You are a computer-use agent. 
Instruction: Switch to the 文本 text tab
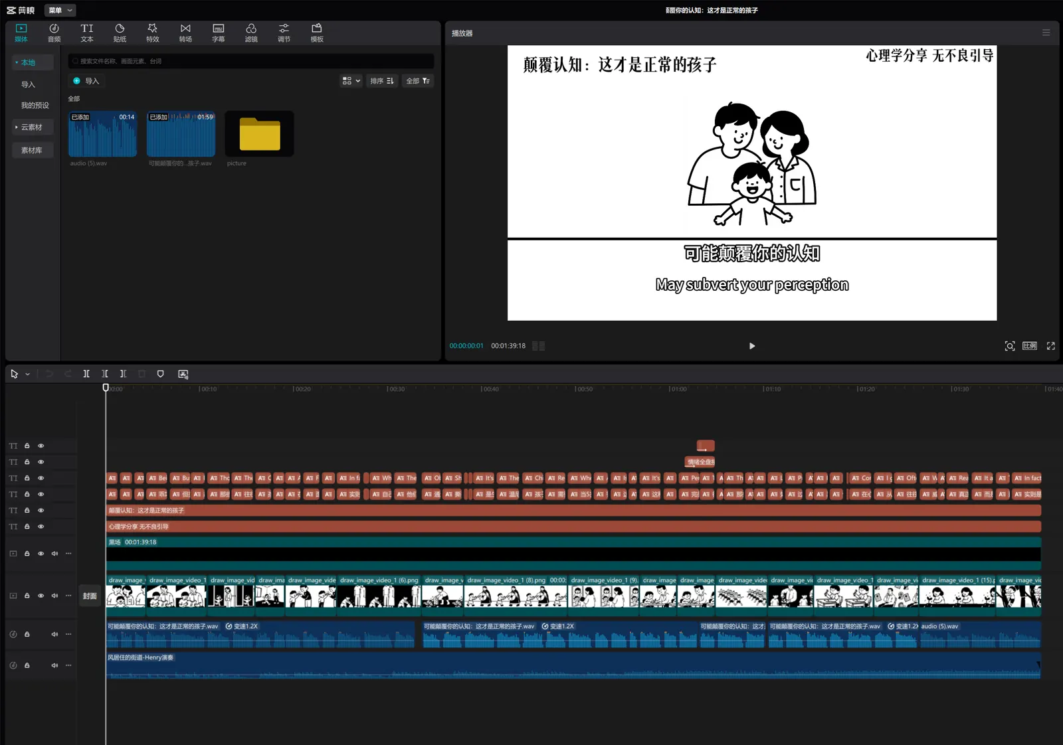[87, 33]
